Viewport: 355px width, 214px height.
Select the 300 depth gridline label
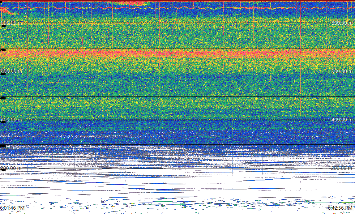coord(3,74)
